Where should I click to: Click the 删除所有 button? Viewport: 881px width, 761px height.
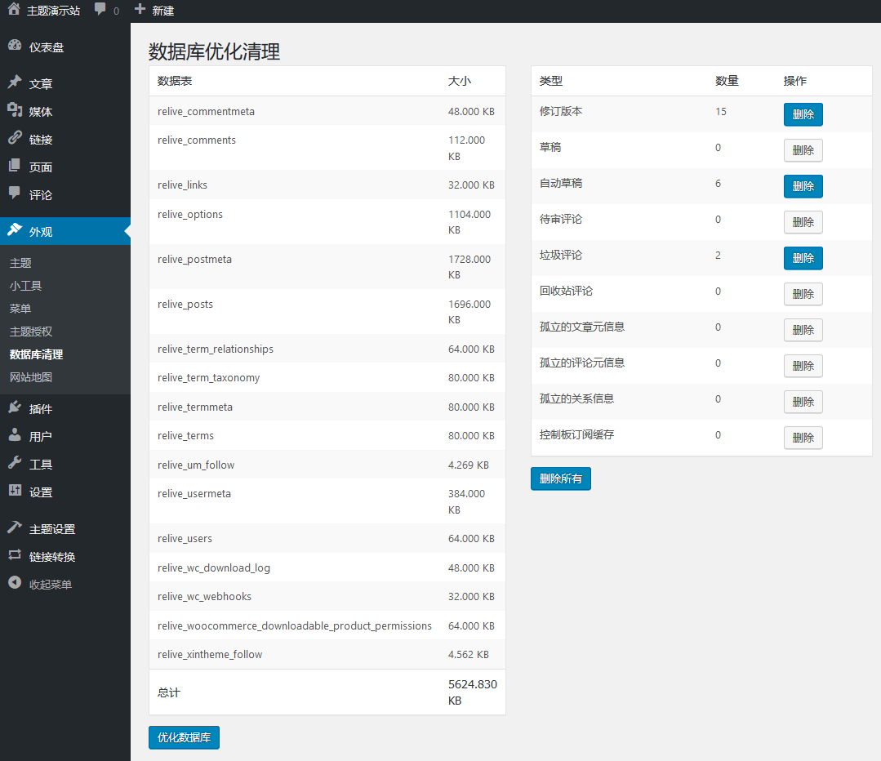(x=560, y=478)
